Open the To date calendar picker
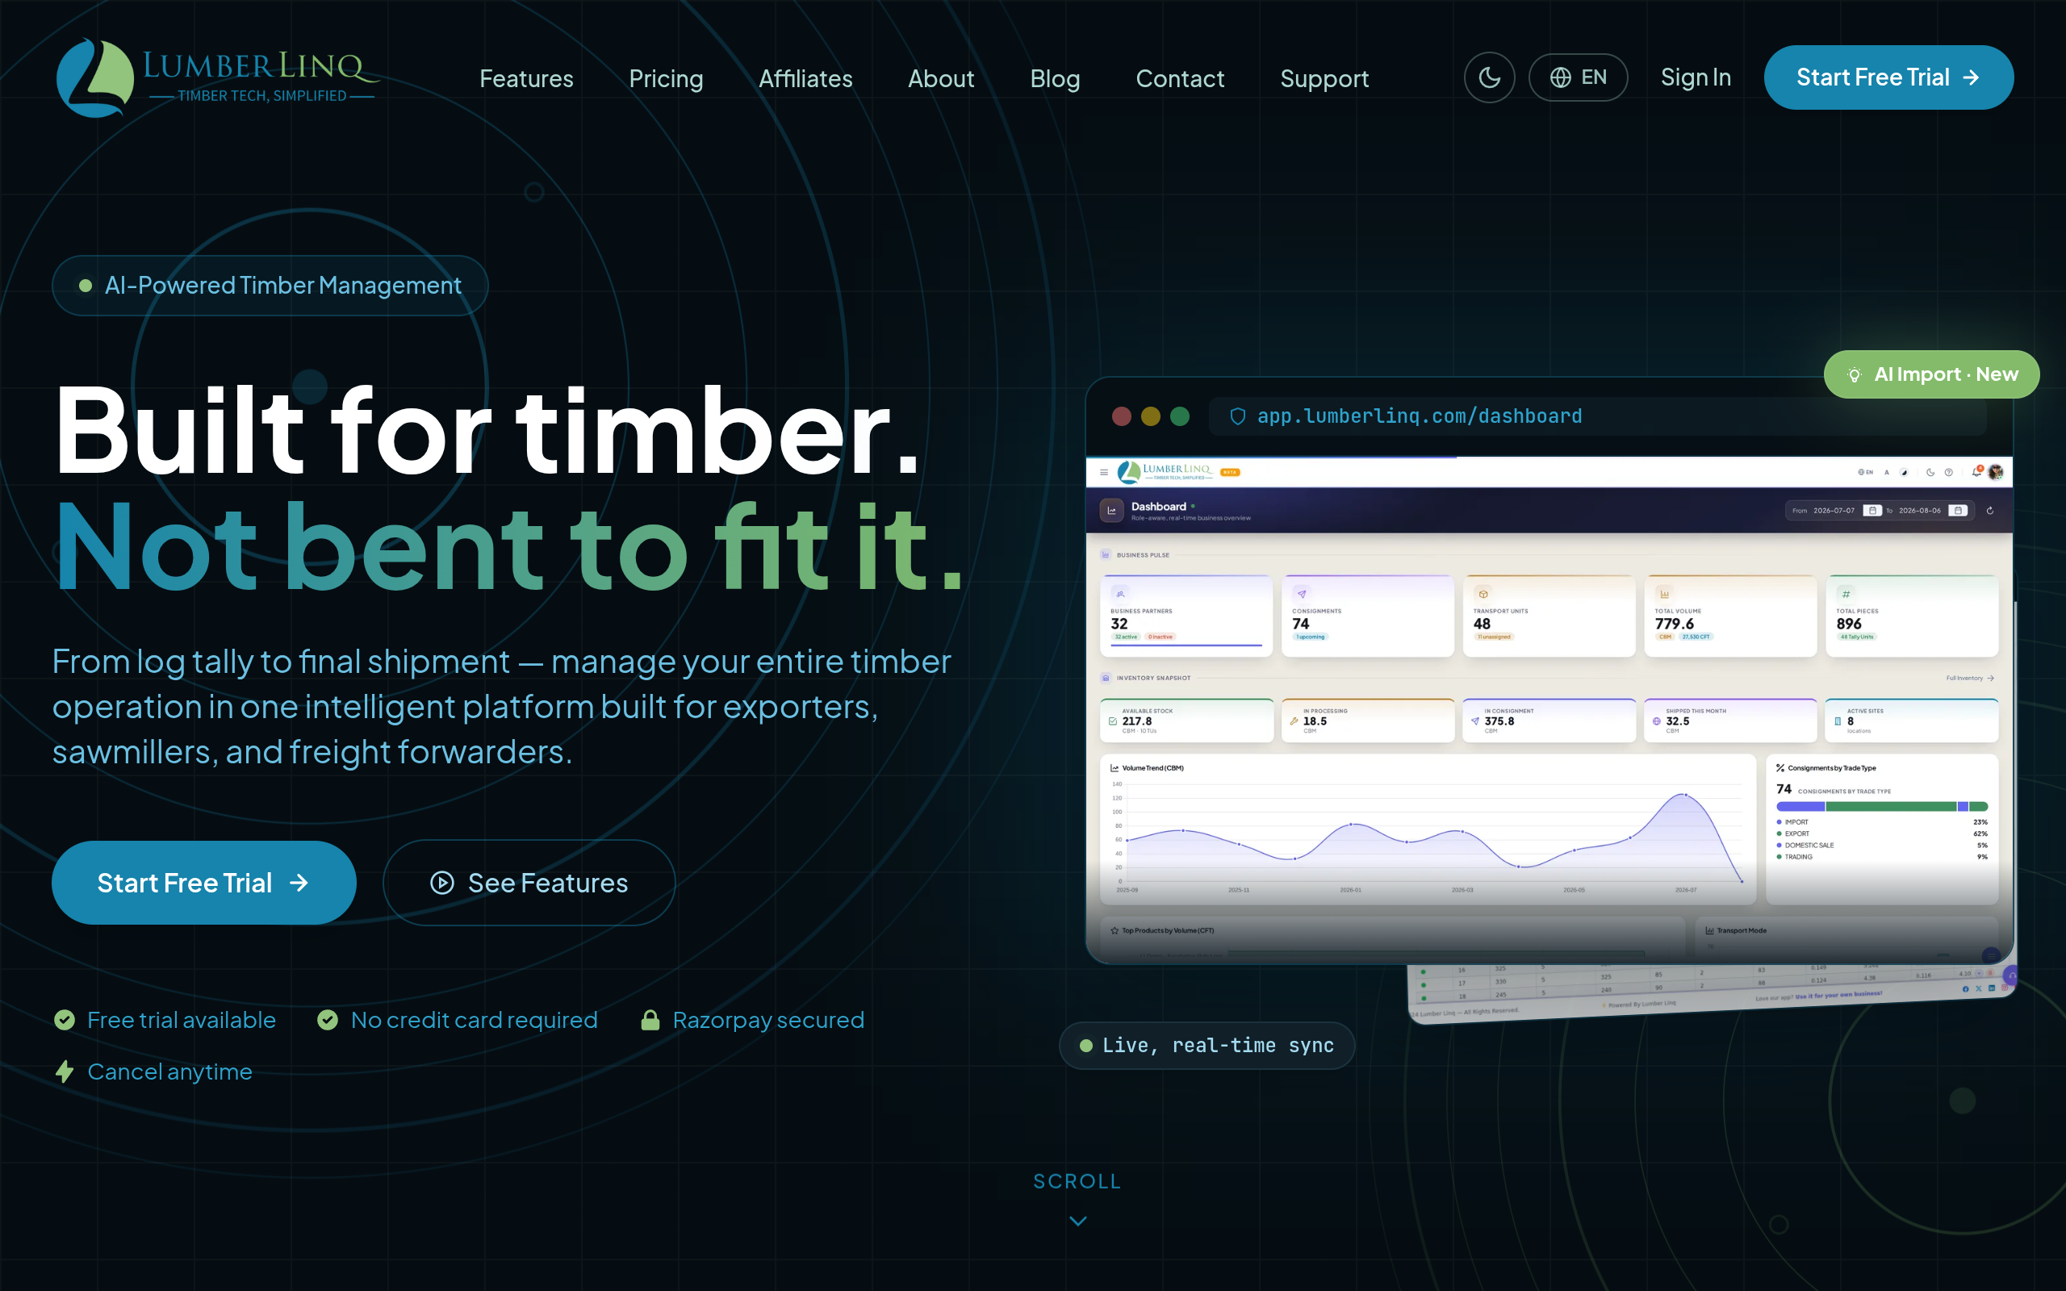 (1959, 511)
